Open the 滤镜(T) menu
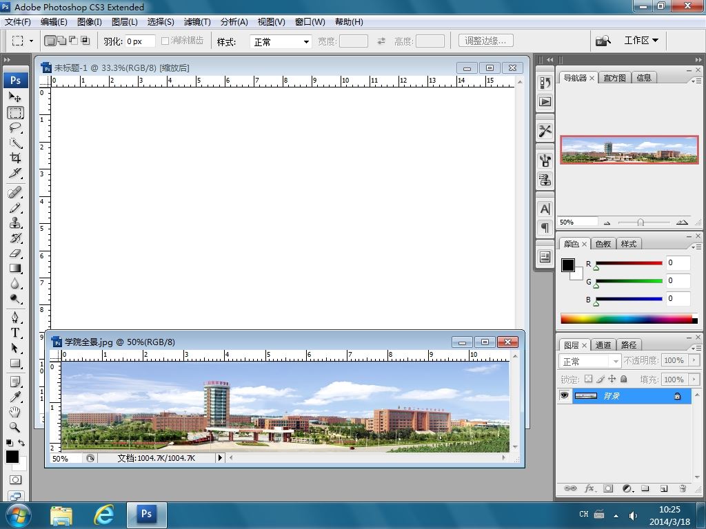Screen dimensions: 706x529 tap(197, 22)
